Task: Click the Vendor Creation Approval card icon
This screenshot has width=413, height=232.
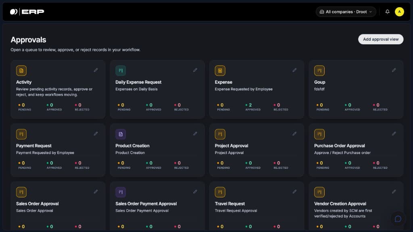Action: (x=319, y=192)
